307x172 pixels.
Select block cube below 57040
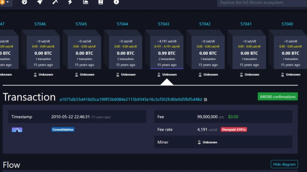point(290,52)
